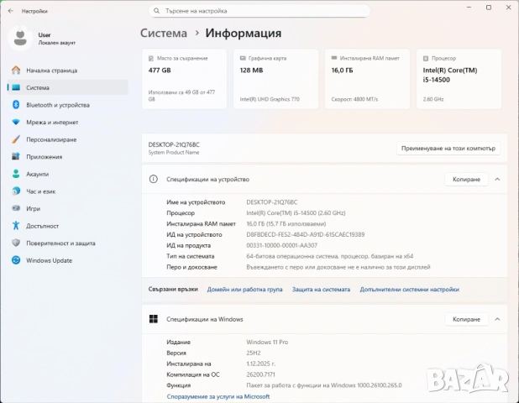This screenshot has height=403, width=519.
Task: Click the Персонализиране brush icon
Action: 16,139
